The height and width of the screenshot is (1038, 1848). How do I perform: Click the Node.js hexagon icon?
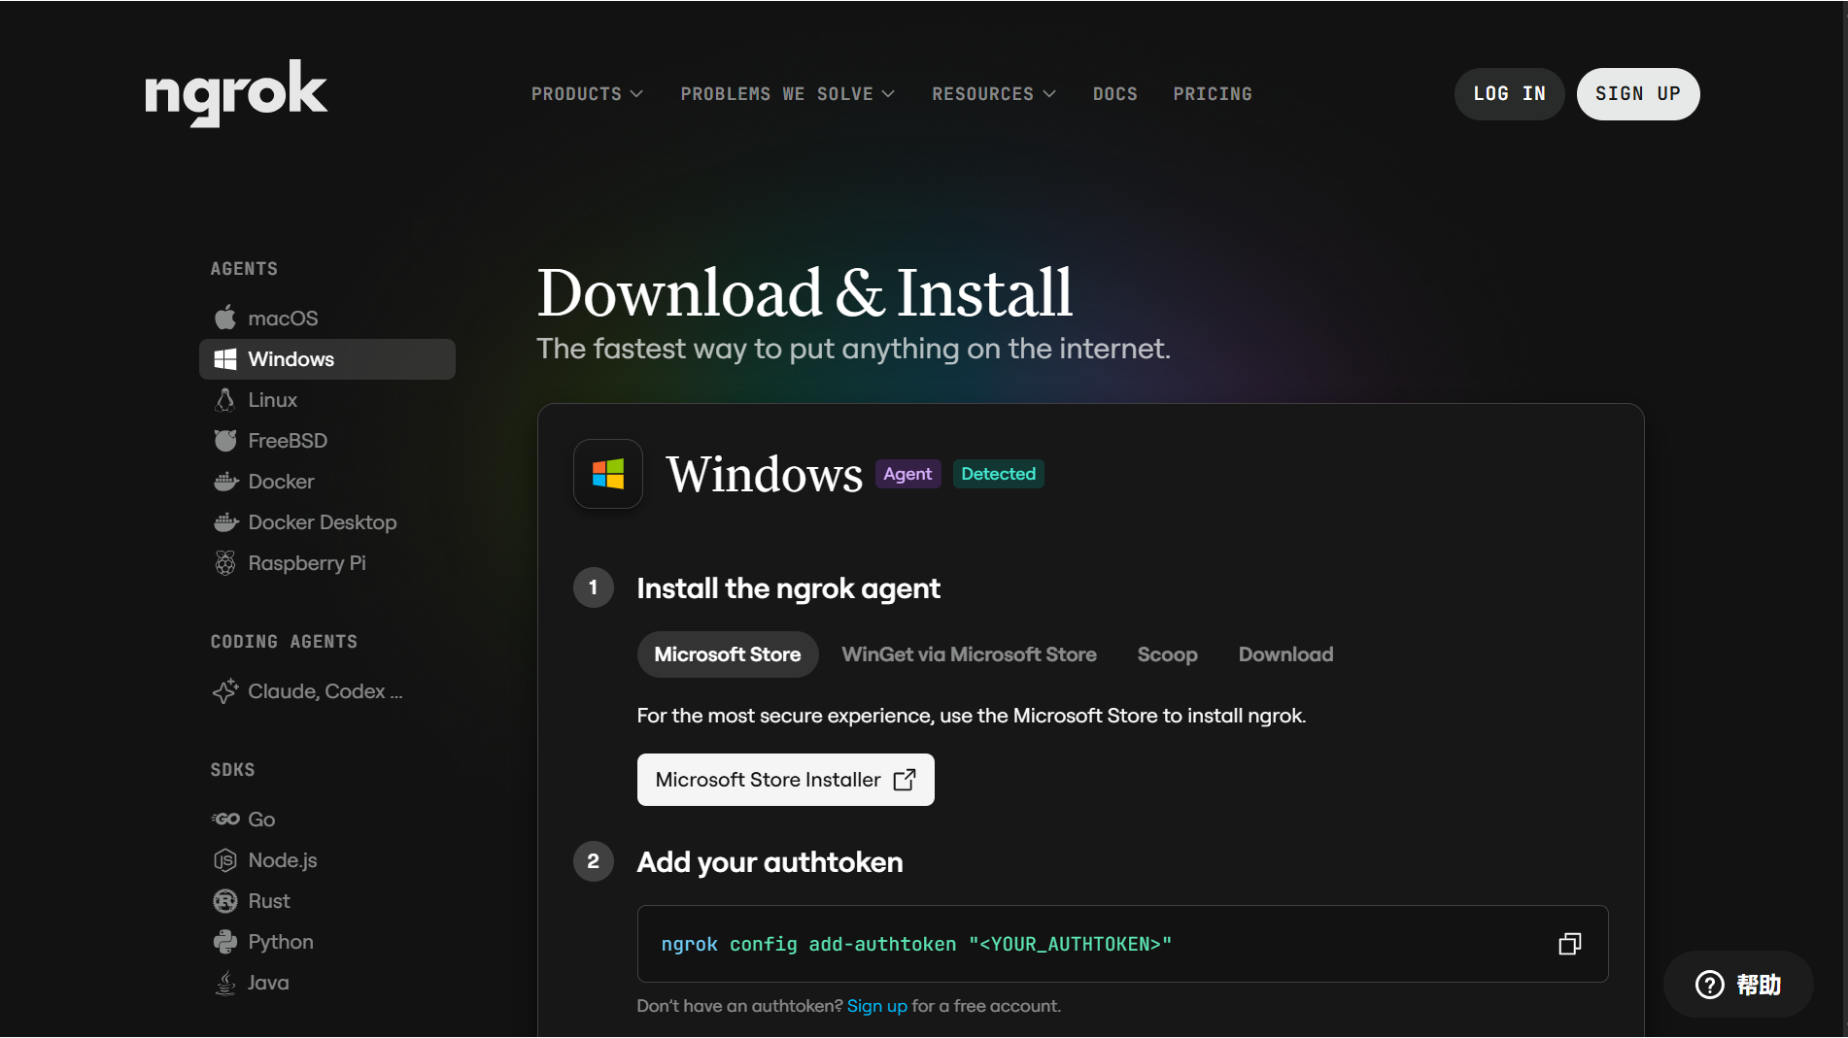[x=225, y=860]
